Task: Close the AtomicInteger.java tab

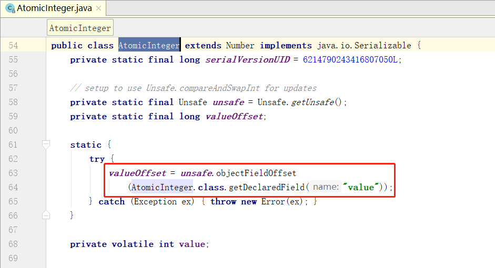Action: coord(99,8)
